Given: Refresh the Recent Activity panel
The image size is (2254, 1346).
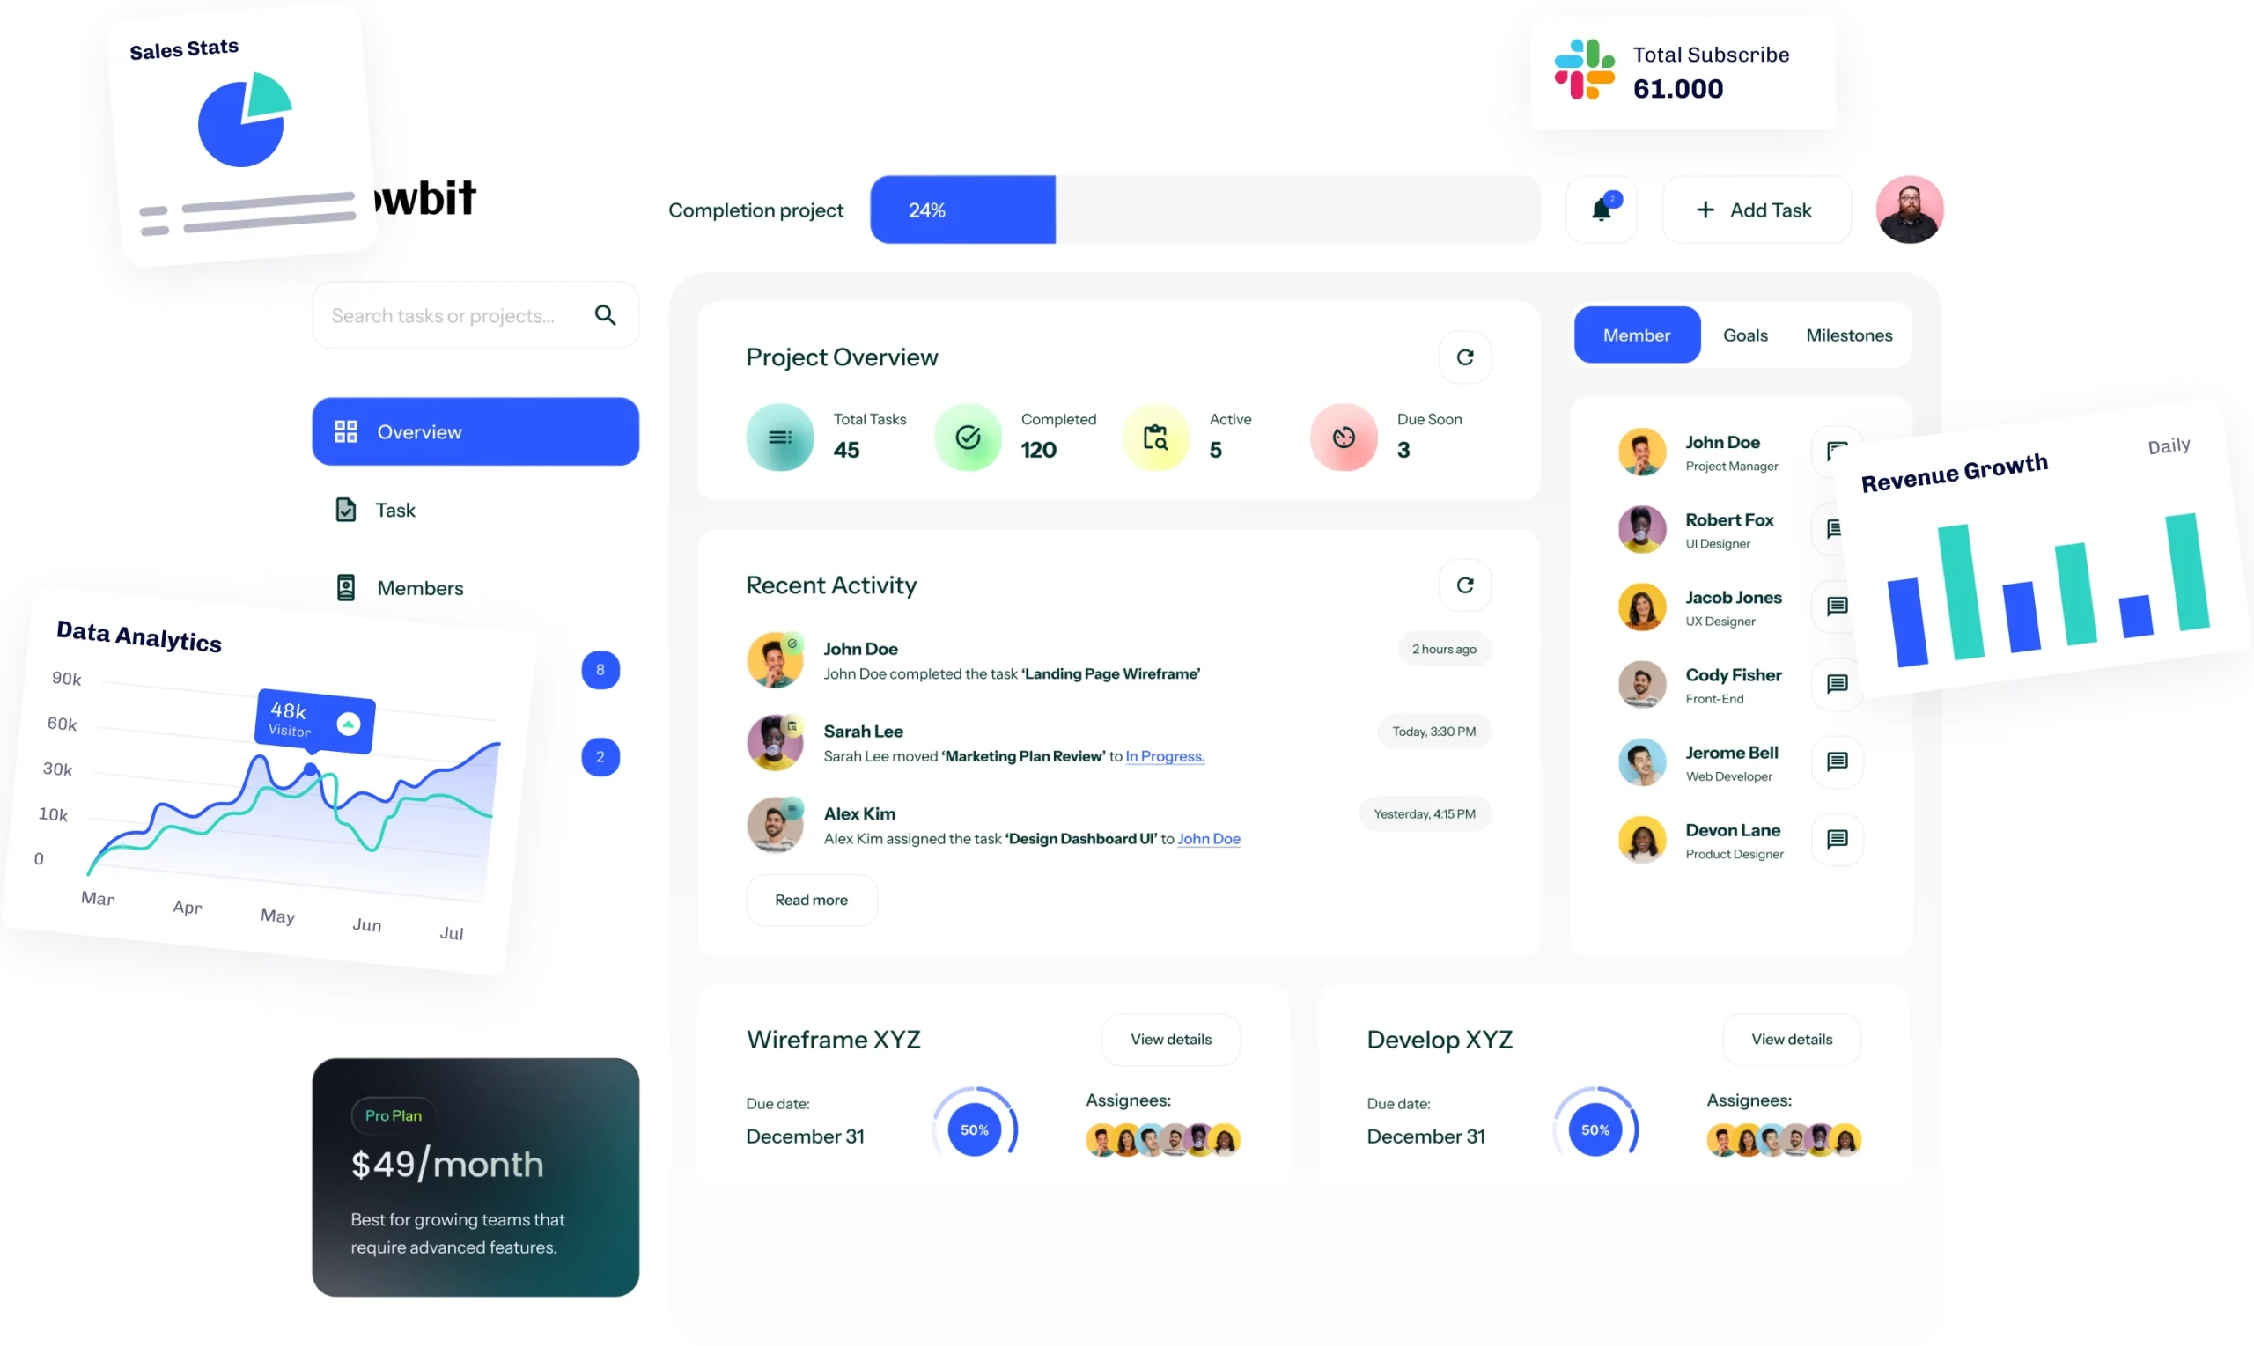Looking at the screenshot, I should pyautogui.click(x=1465, y=585).
